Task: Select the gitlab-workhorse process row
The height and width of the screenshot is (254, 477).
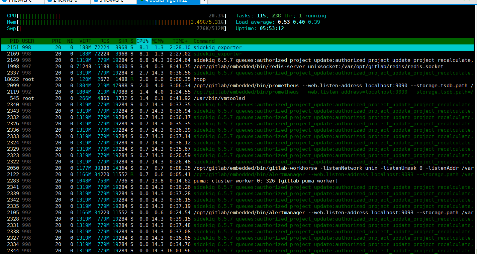Action: [234, 168]
